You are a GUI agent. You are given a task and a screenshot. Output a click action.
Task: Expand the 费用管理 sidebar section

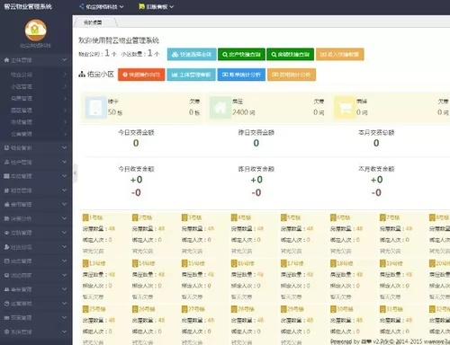pos(36,204)
